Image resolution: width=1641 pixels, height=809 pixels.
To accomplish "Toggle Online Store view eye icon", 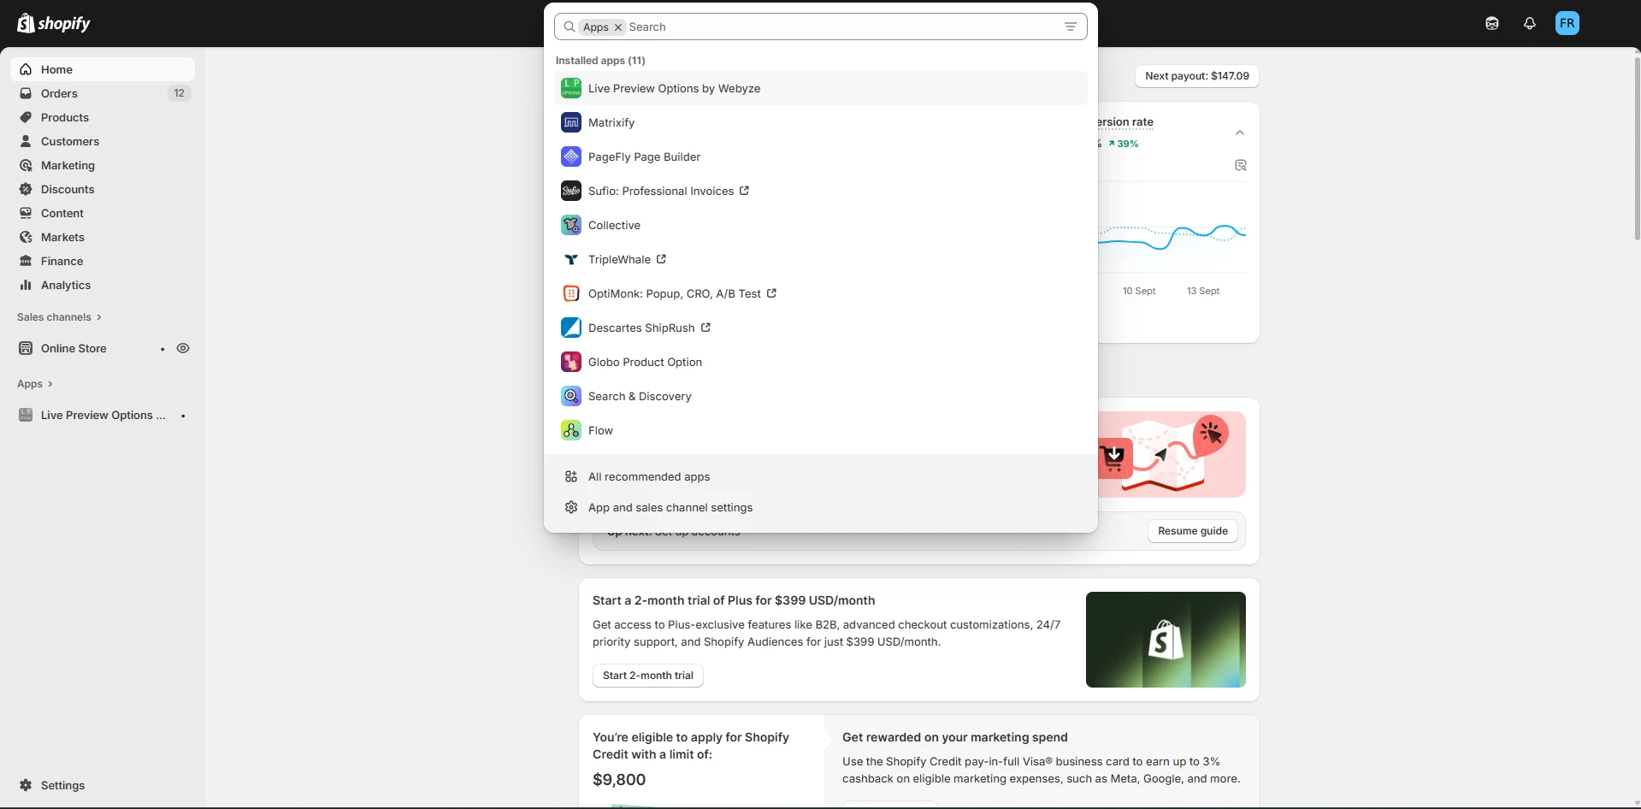I will [x=183, y=348].
